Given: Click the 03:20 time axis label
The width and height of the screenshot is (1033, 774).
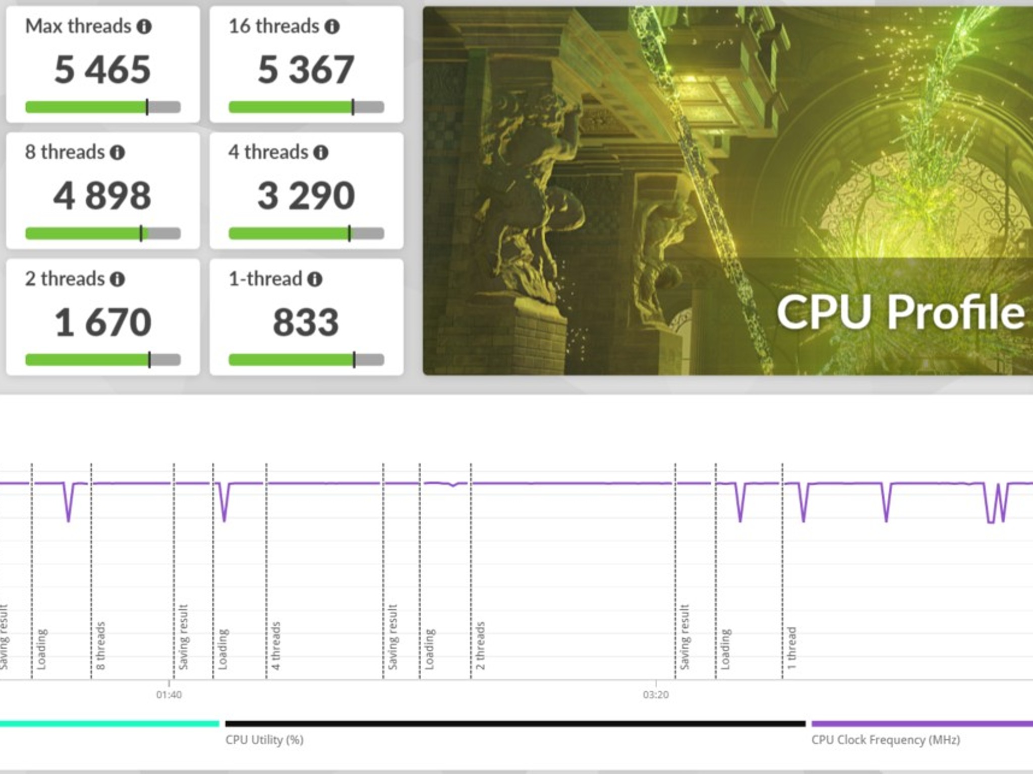Looking at the screenshot, I should 656,695.
